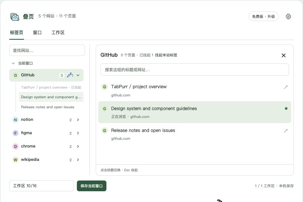Click '点击标题切换 · Esc 收起' hint text
The width and height of the screenshot is (303, 202).
[x=119, y=170]
